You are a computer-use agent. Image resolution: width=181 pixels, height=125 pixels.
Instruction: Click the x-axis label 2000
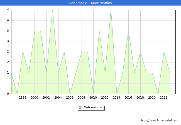(x=35, y=97)
